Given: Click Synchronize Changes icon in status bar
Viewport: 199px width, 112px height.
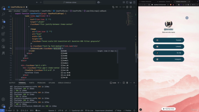Looking at the screenshot, I should click(14, 110).
